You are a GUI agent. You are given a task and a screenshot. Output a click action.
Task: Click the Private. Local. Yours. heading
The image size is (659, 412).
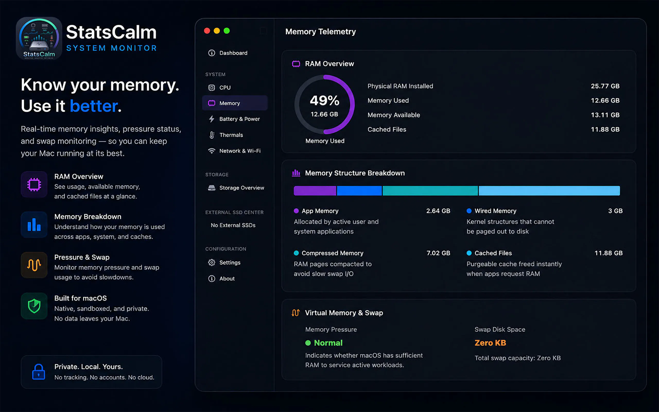(x=89, y=367)
